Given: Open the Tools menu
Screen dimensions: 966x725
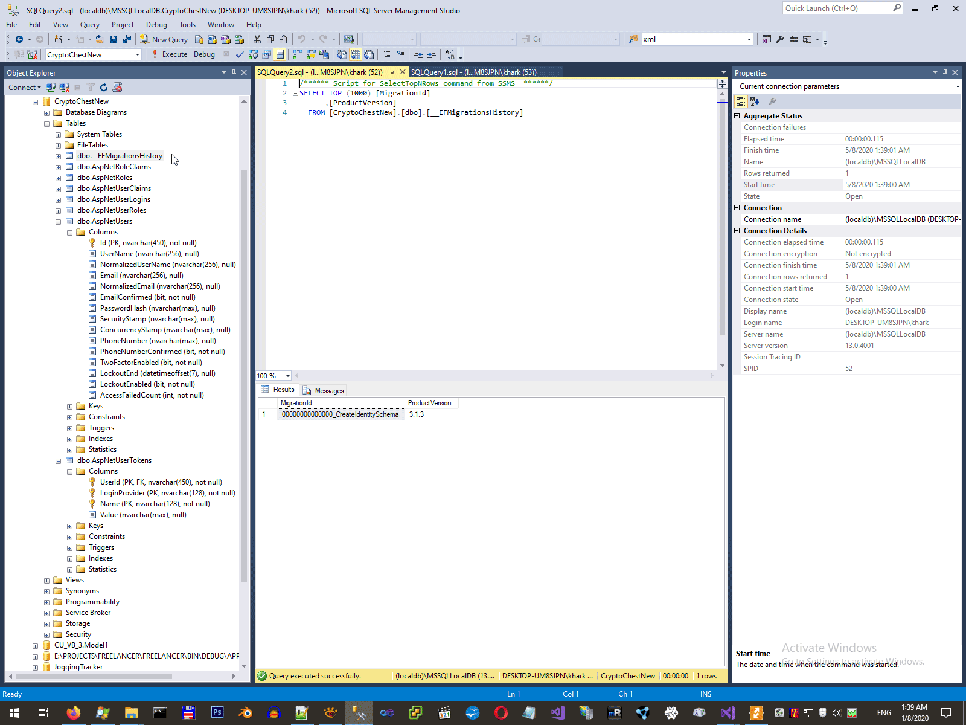Looking at the screenshot, I should click(x=187, y=25).
